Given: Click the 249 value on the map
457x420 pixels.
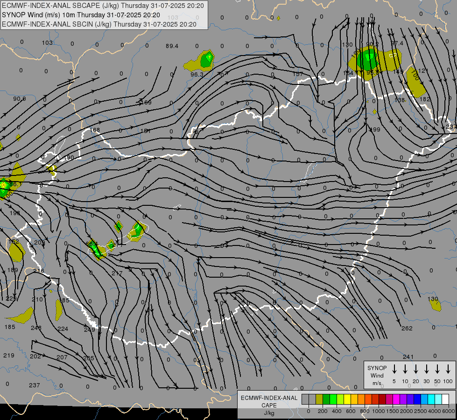Looking at the screenshot, I should pos(90,329).
